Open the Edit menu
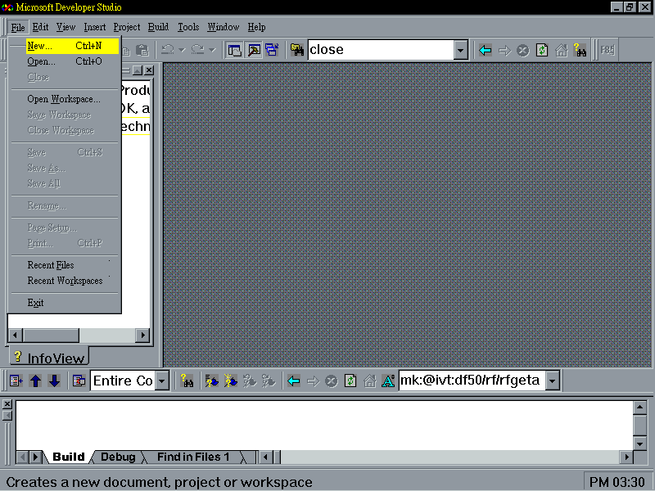This screenshot has width=655, height=491. click(40, 27)
